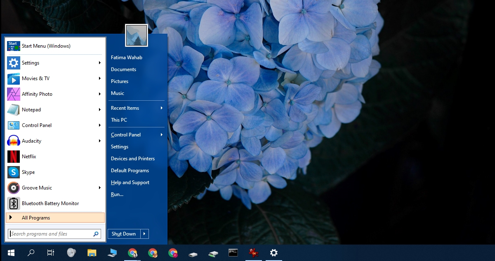Open Devices and Printers
The height and width of the screenshot is (261, 495).
[133, 159]
